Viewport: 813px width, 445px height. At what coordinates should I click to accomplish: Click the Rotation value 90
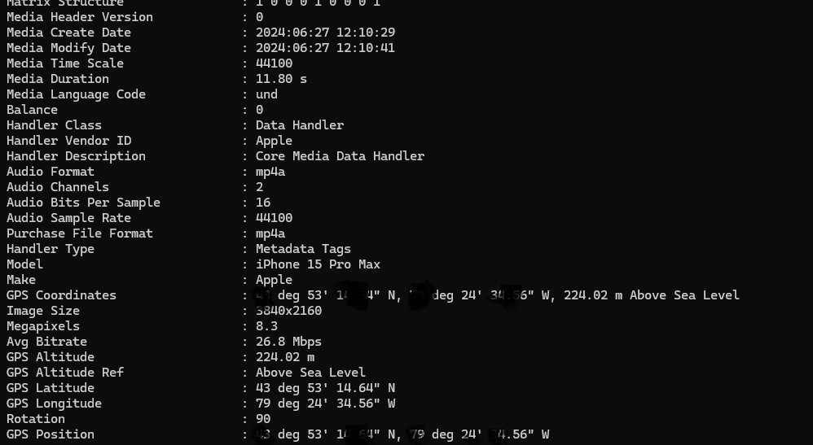(x=263, y=419)
